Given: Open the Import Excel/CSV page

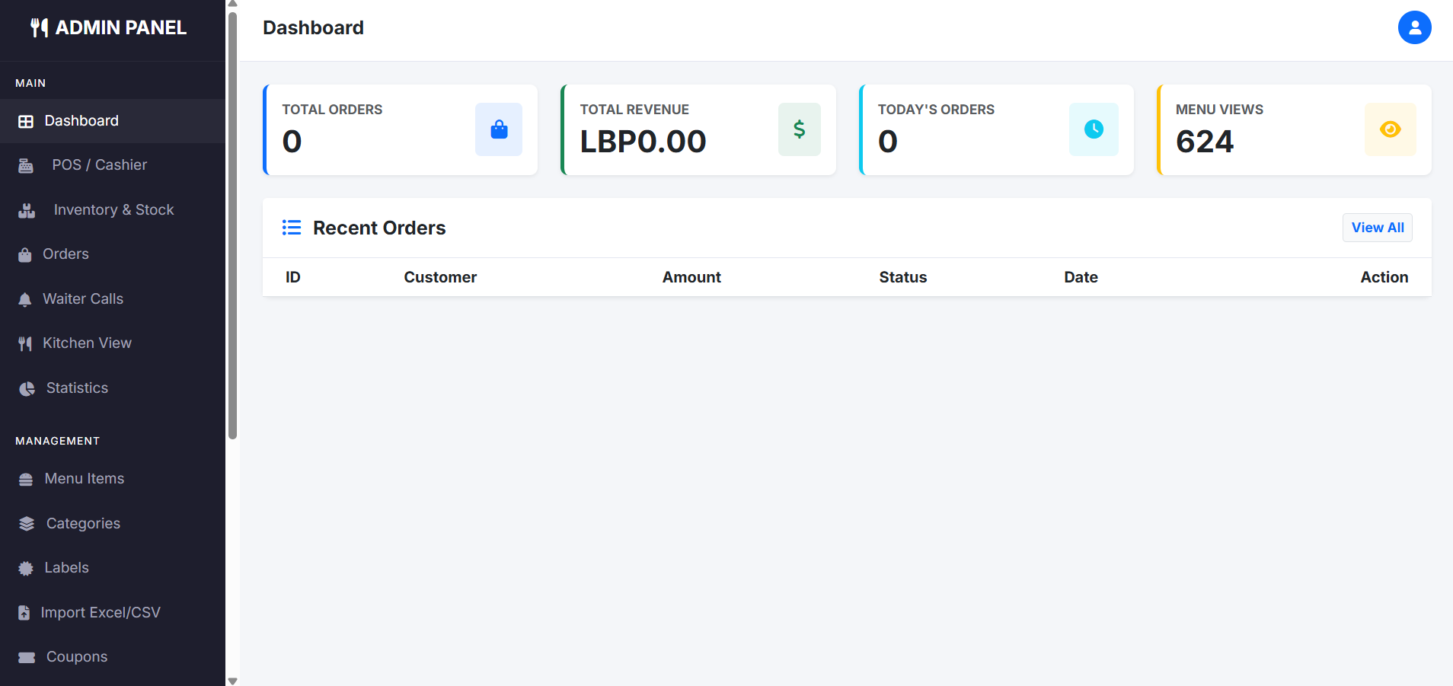Looking at the screenshot, I should point(100,613).
